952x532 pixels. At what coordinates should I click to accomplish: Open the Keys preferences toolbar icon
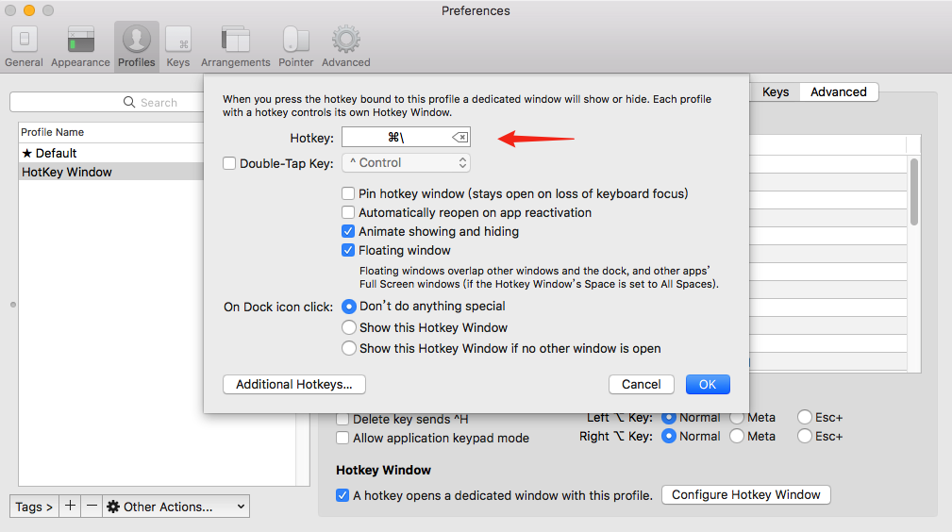point(178,47)
